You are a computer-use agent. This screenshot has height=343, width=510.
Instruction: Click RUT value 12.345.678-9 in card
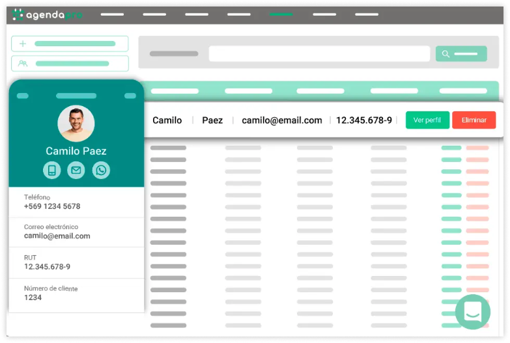tap(47, 267)
